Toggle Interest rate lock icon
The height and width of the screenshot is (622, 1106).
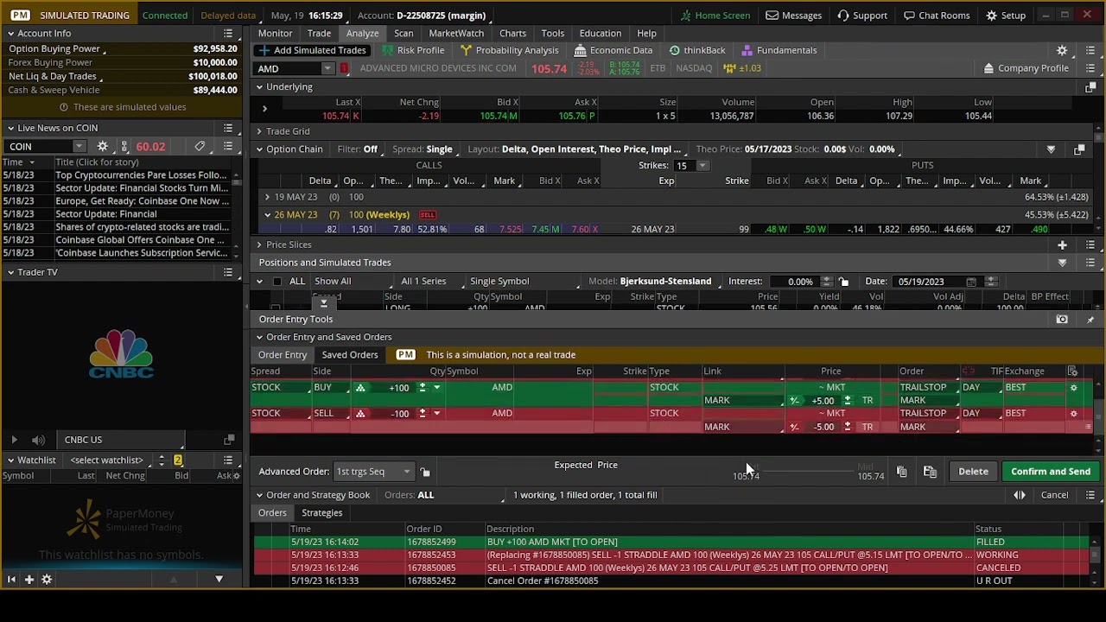[843, 282]
